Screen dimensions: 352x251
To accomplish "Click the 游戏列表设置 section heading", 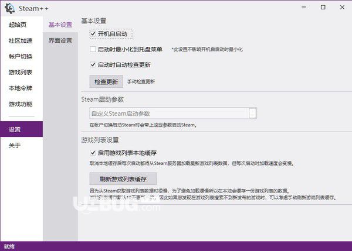I will coord(100,140).
